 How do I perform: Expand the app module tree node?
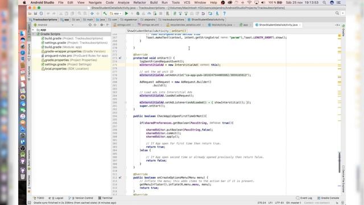[x=33, y=30]
